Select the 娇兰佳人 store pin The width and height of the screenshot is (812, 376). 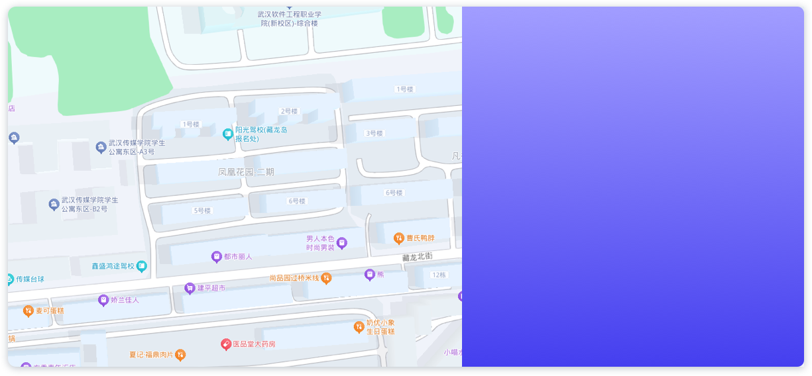(103, 300)
